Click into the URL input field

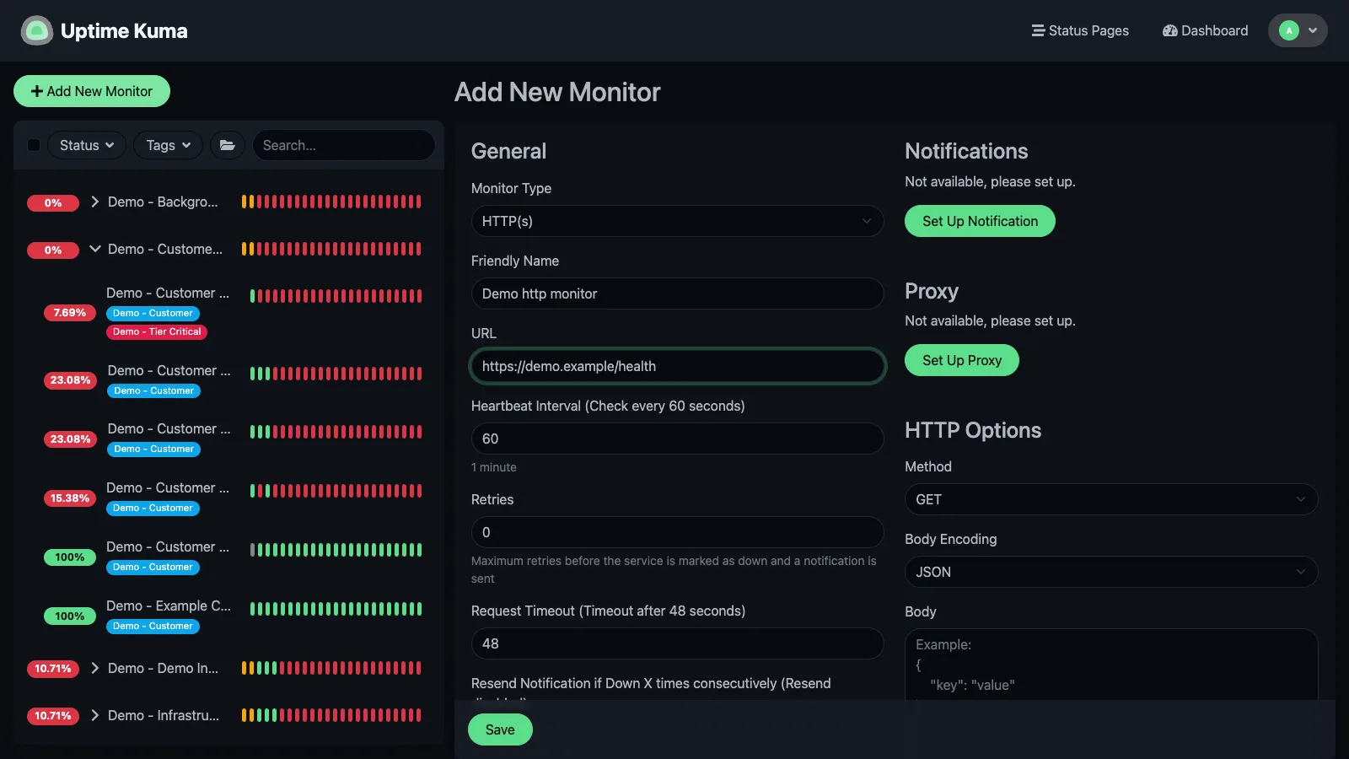(677, 366)
